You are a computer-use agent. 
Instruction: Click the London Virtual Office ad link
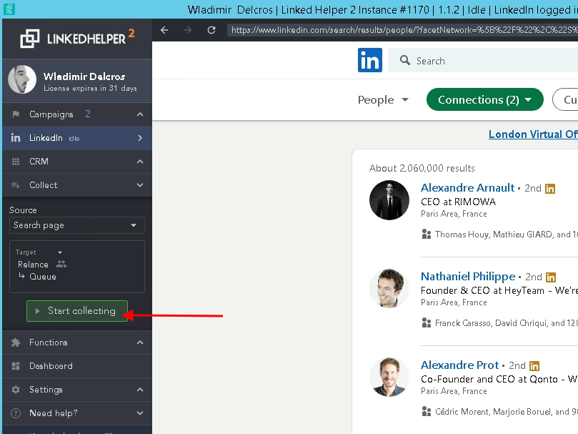(533, 134)
